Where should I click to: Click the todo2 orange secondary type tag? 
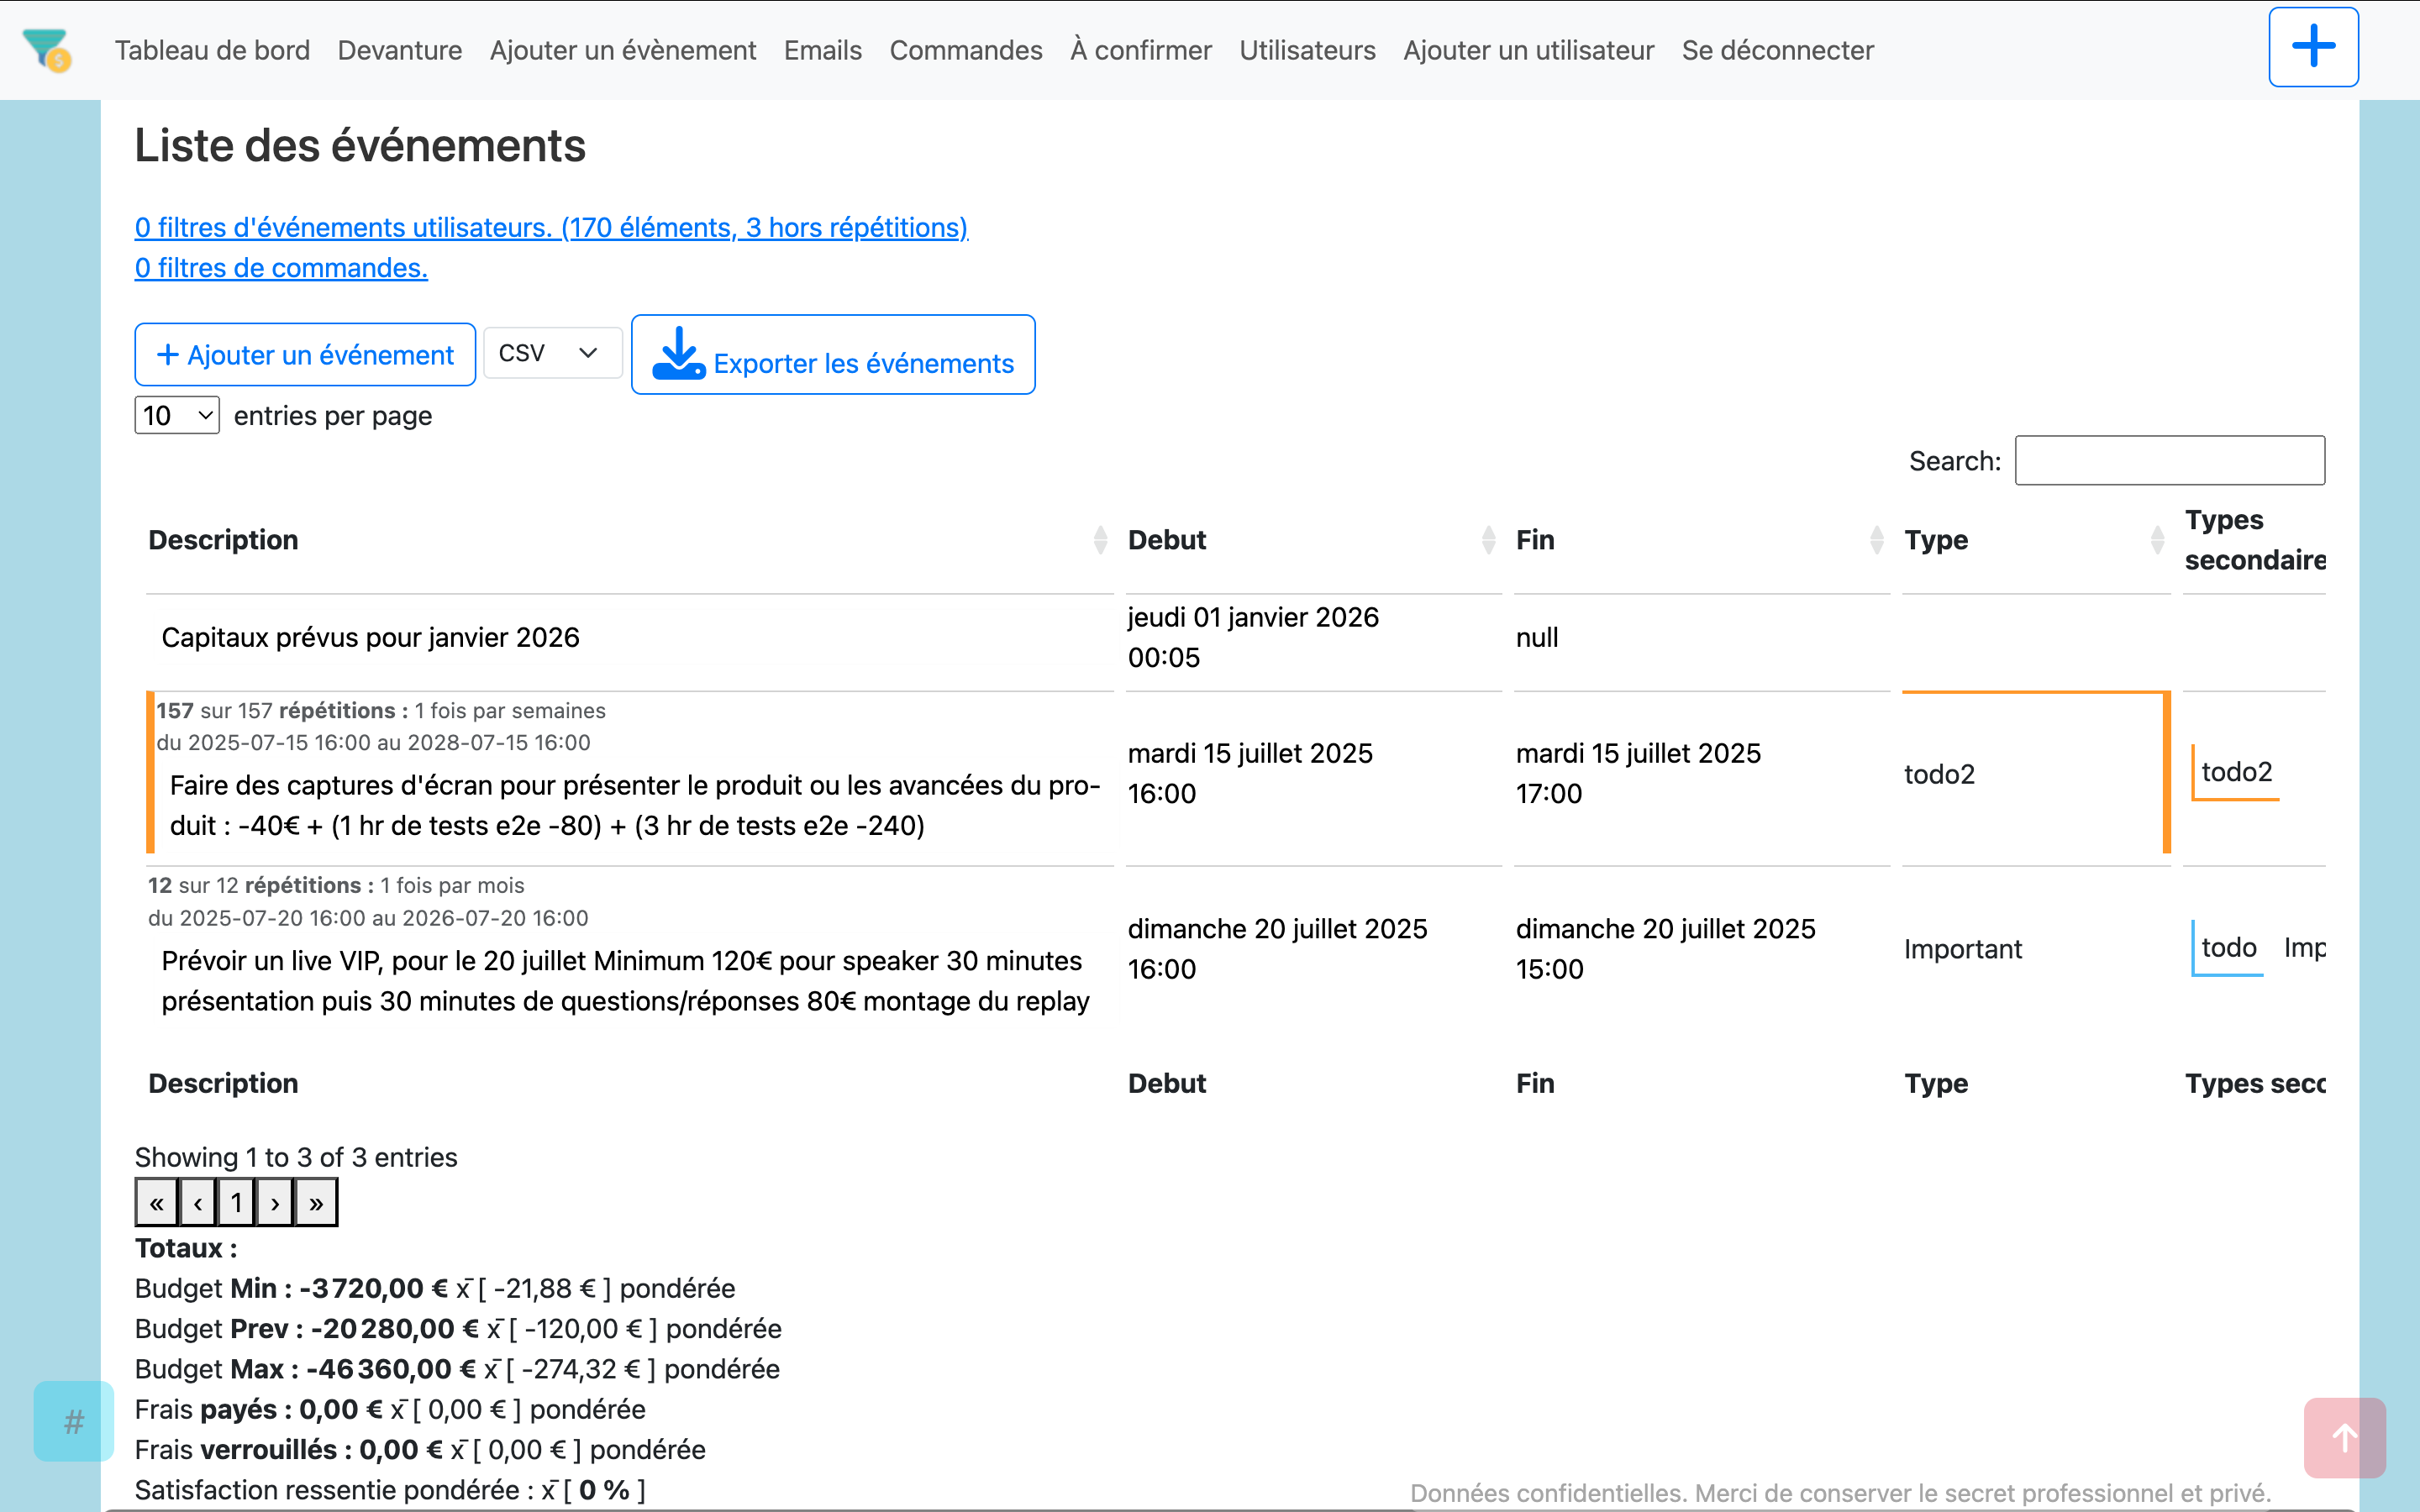click(2236, 772)
